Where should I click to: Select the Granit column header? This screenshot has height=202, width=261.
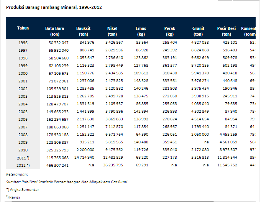(x=198, y=31)
